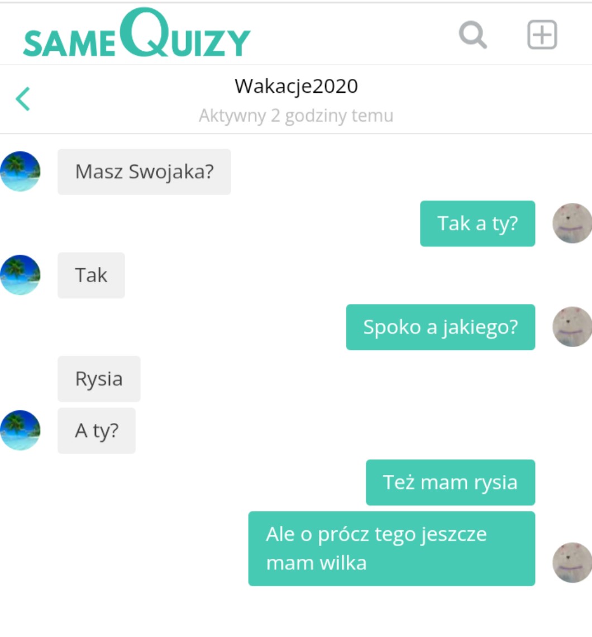Screen dimensions: 592x637
Task: Click the sameQuizy logo
Action: (137, 33)
